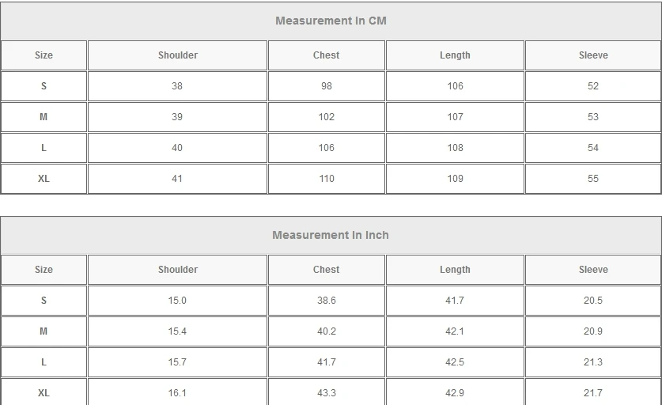Click the sleeve value 21.7

point(592,393)
